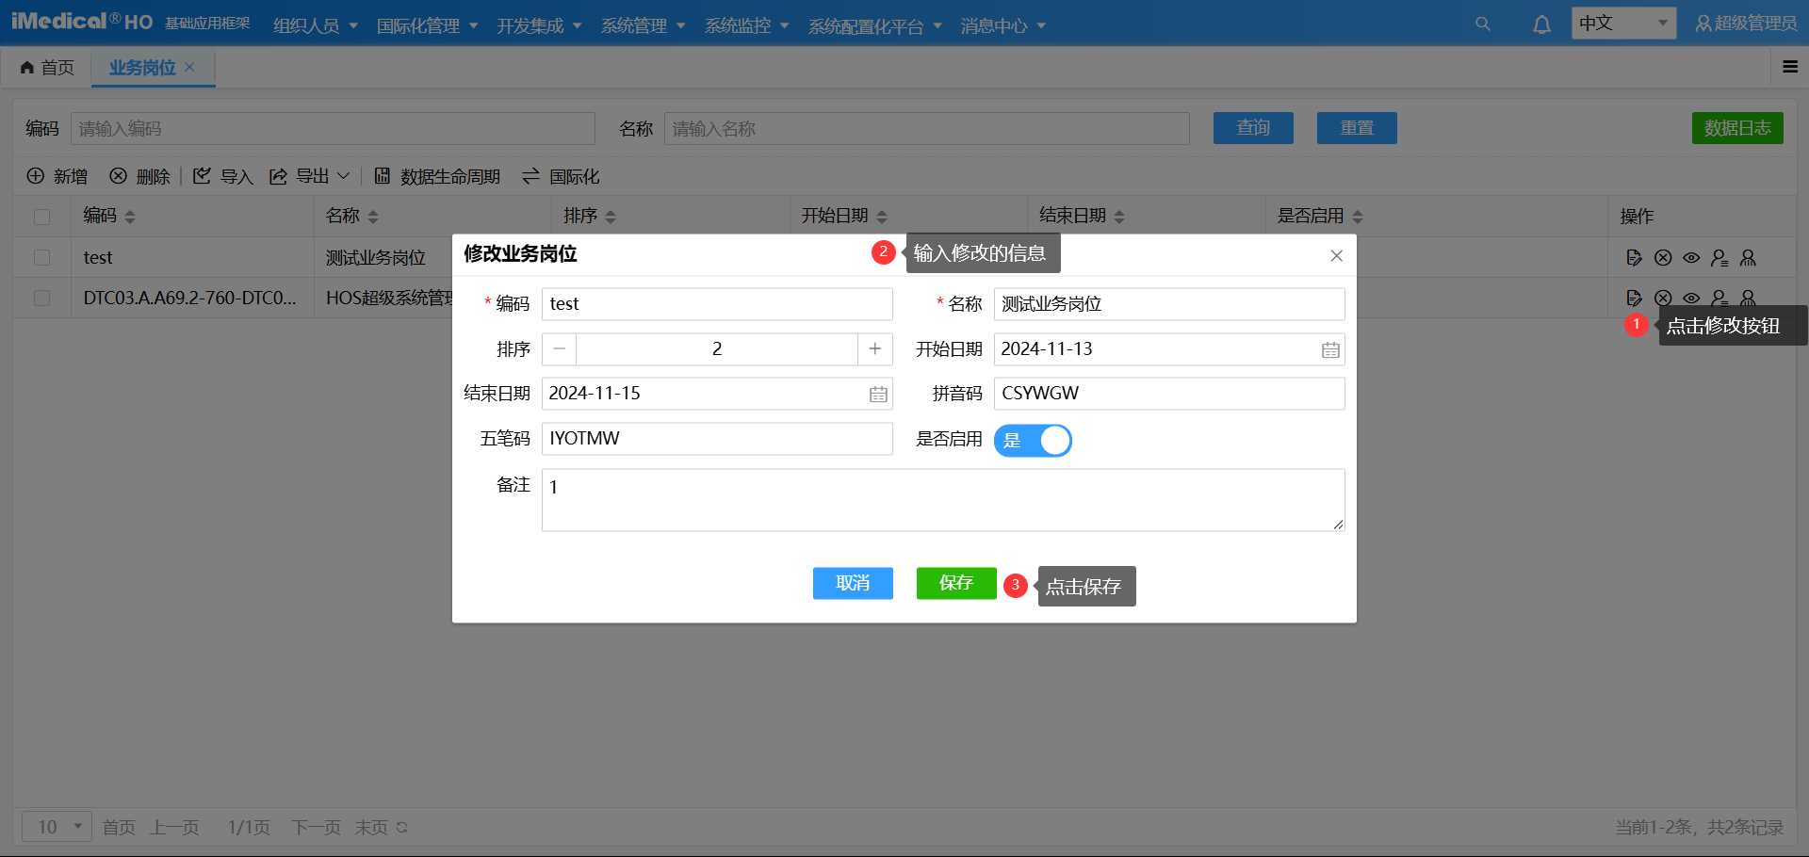The image size is (1809, 857).
Task: Sort by 开始日期 column arrows
Action: point(882,217)
